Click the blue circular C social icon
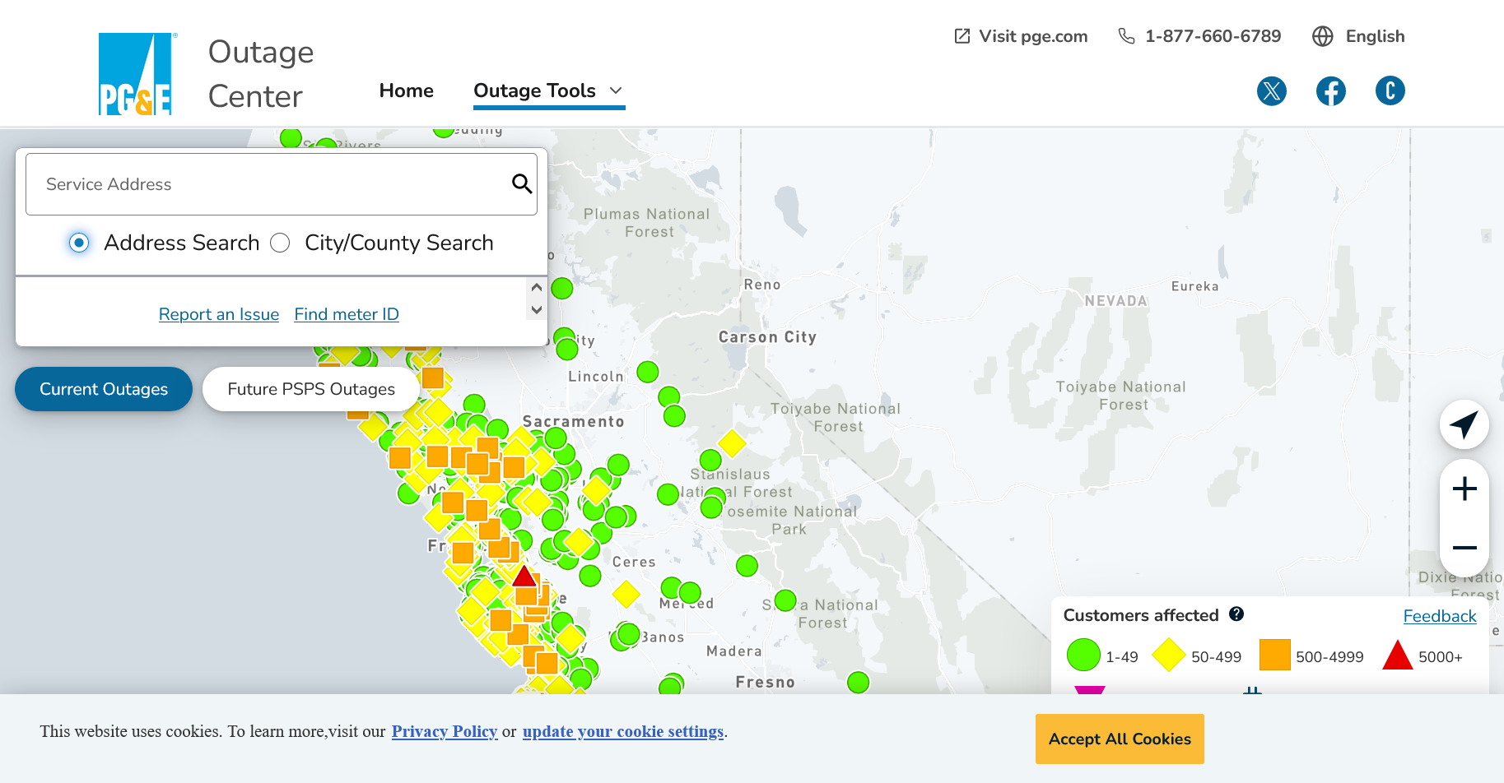 tap(1390, 90)
